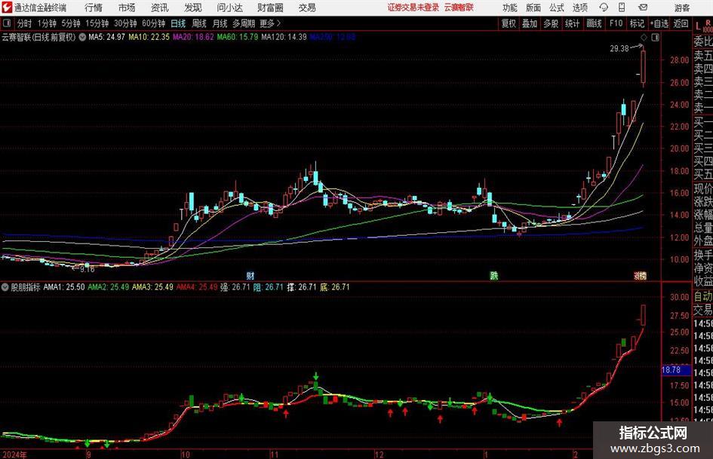This screenshot has height=459, width=713.
Task: Expand 股朋指标 indicator dropdown arrow
Action: point(5,287)
